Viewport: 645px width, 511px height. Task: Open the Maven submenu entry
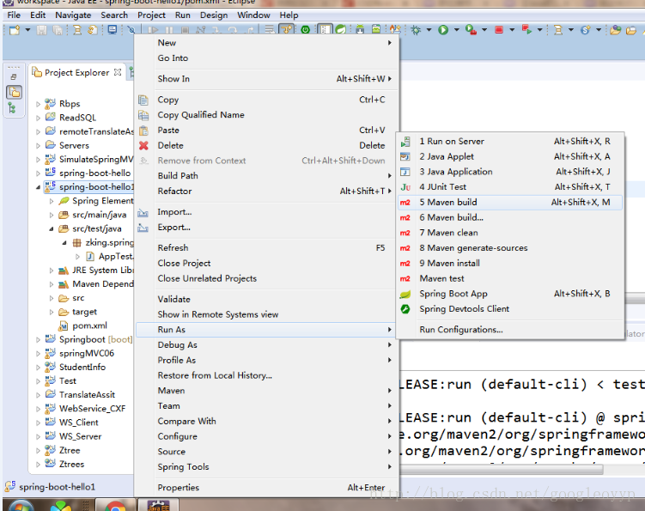pos(266,391)
